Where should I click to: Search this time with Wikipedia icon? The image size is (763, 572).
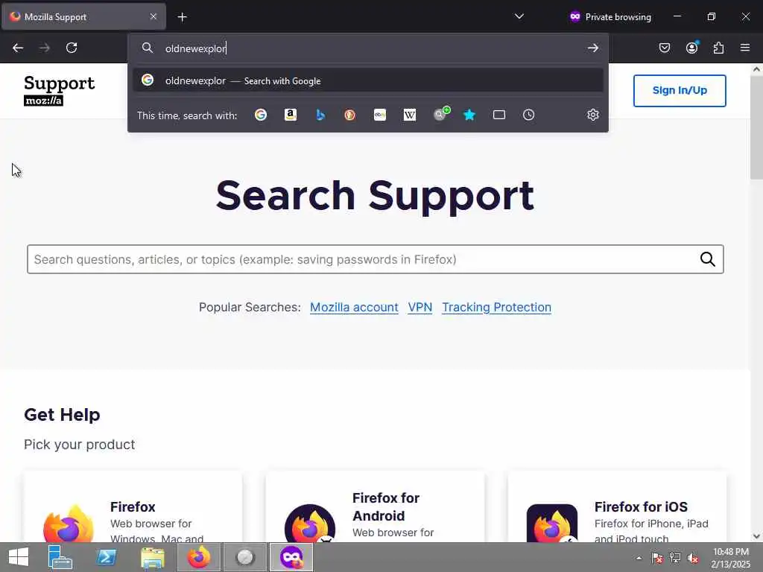[x=410, y=115]
